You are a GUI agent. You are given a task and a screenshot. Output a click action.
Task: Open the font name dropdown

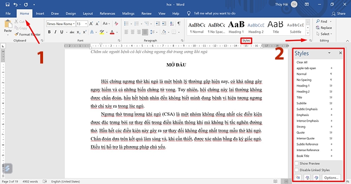coord(73,24)
